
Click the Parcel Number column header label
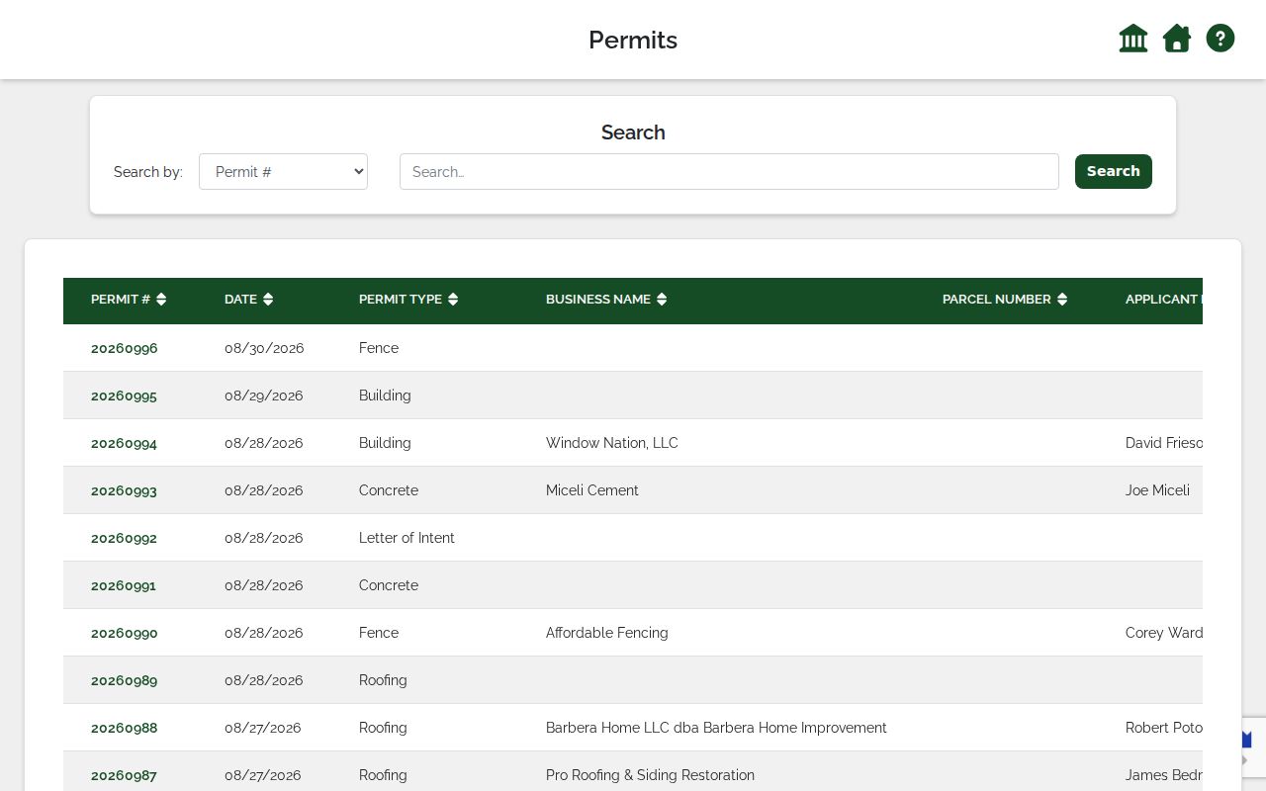pos(997,300)
